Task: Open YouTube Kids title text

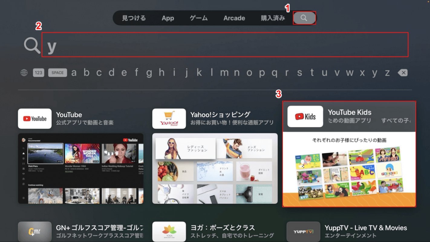Action: pyautogui.click(x=350, y=112)
